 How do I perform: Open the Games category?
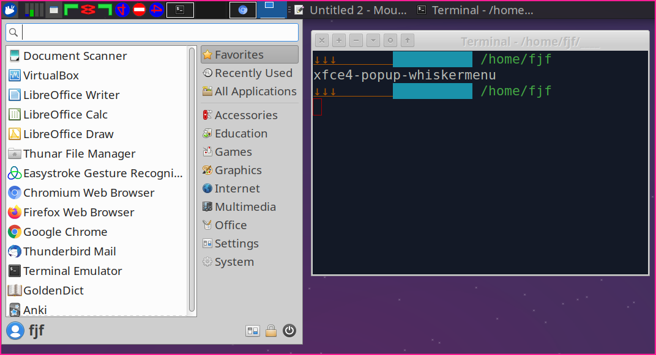pos(249,152)
